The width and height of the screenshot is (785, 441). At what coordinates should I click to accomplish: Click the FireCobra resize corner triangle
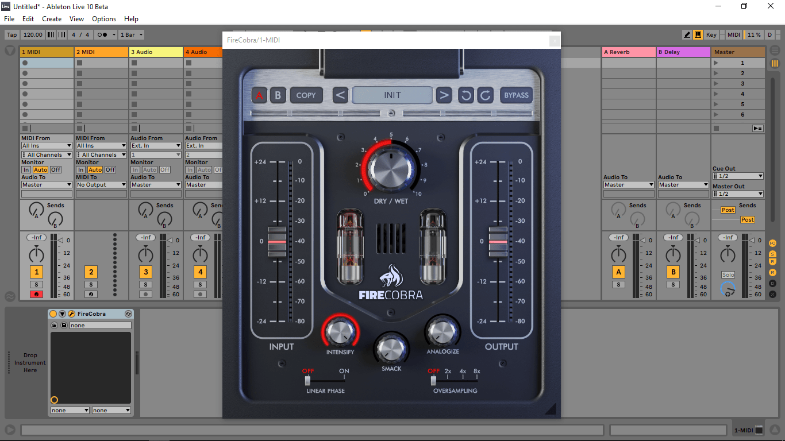[x=551, y=408]
